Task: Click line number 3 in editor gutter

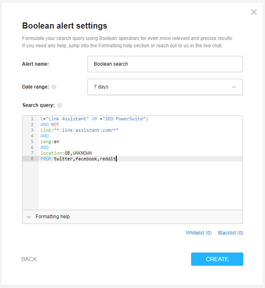Action: click(32, 130)
